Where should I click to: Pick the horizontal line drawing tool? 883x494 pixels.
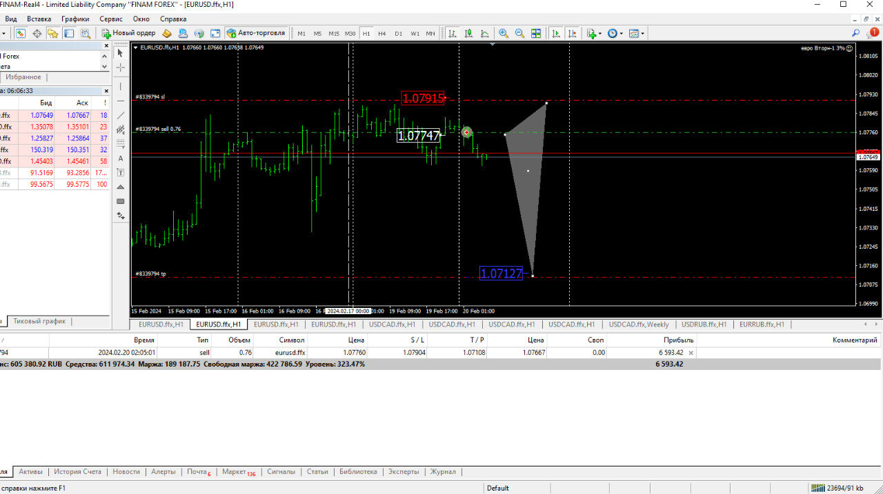pyautogui.click(x=121, y=101)
